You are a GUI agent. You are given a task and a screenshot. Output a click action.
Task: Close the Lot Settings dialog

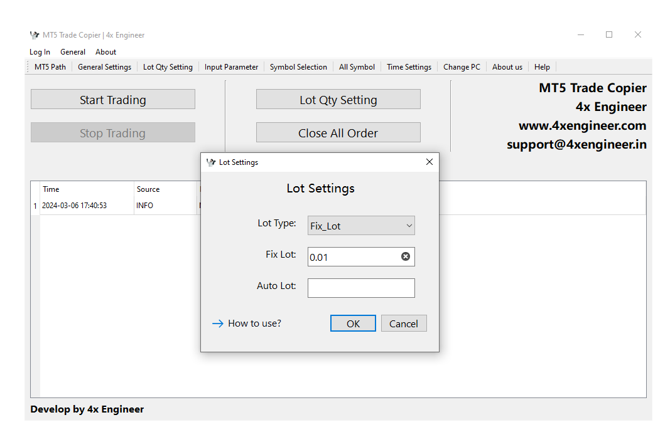click(430, 162)
